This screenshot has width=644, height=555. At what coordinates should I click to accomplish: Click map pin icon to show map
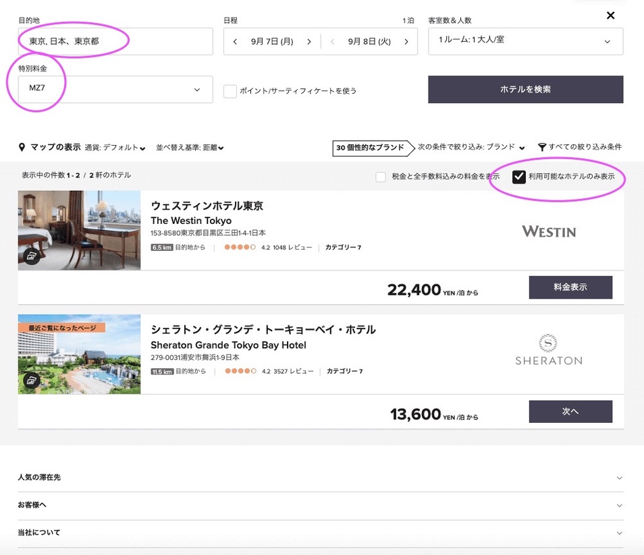22,147
